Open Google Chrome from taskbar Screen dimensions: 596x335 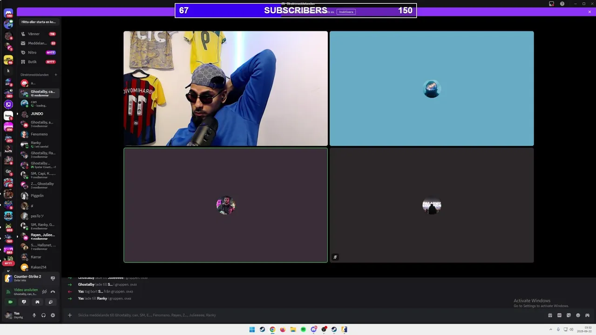click(x=272, y=329)
